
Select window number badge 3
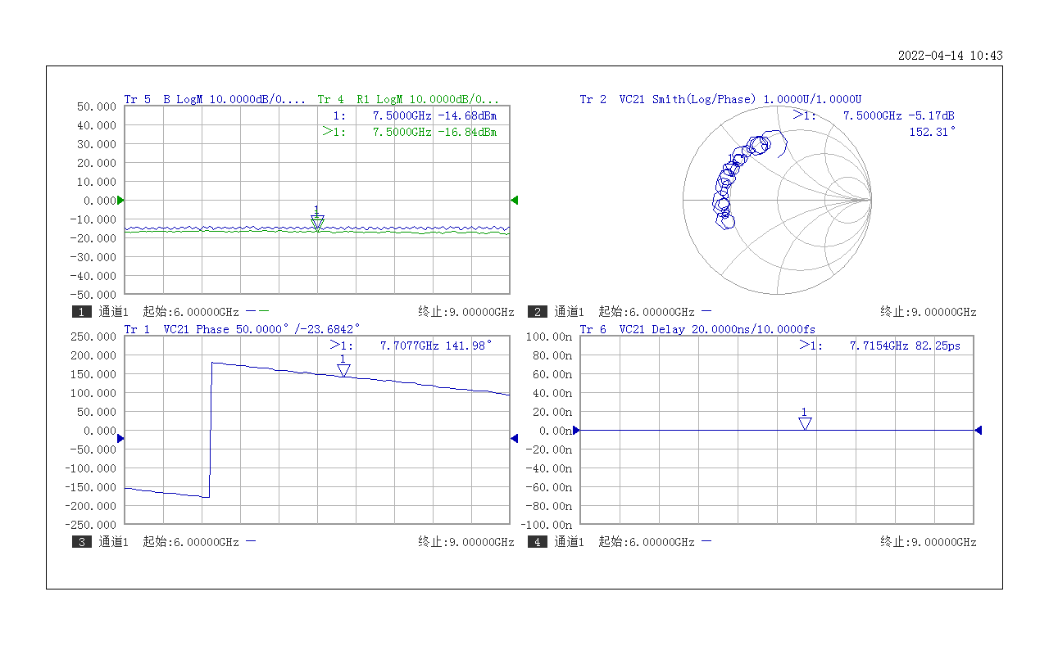[82, 542]
